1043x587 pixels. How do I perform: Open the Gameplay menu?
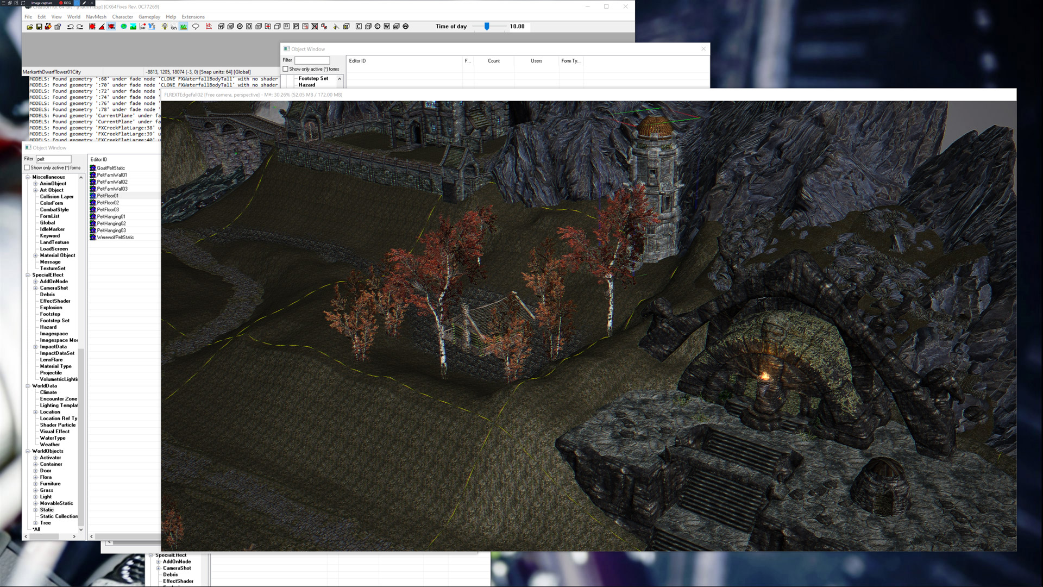(149, 17)
